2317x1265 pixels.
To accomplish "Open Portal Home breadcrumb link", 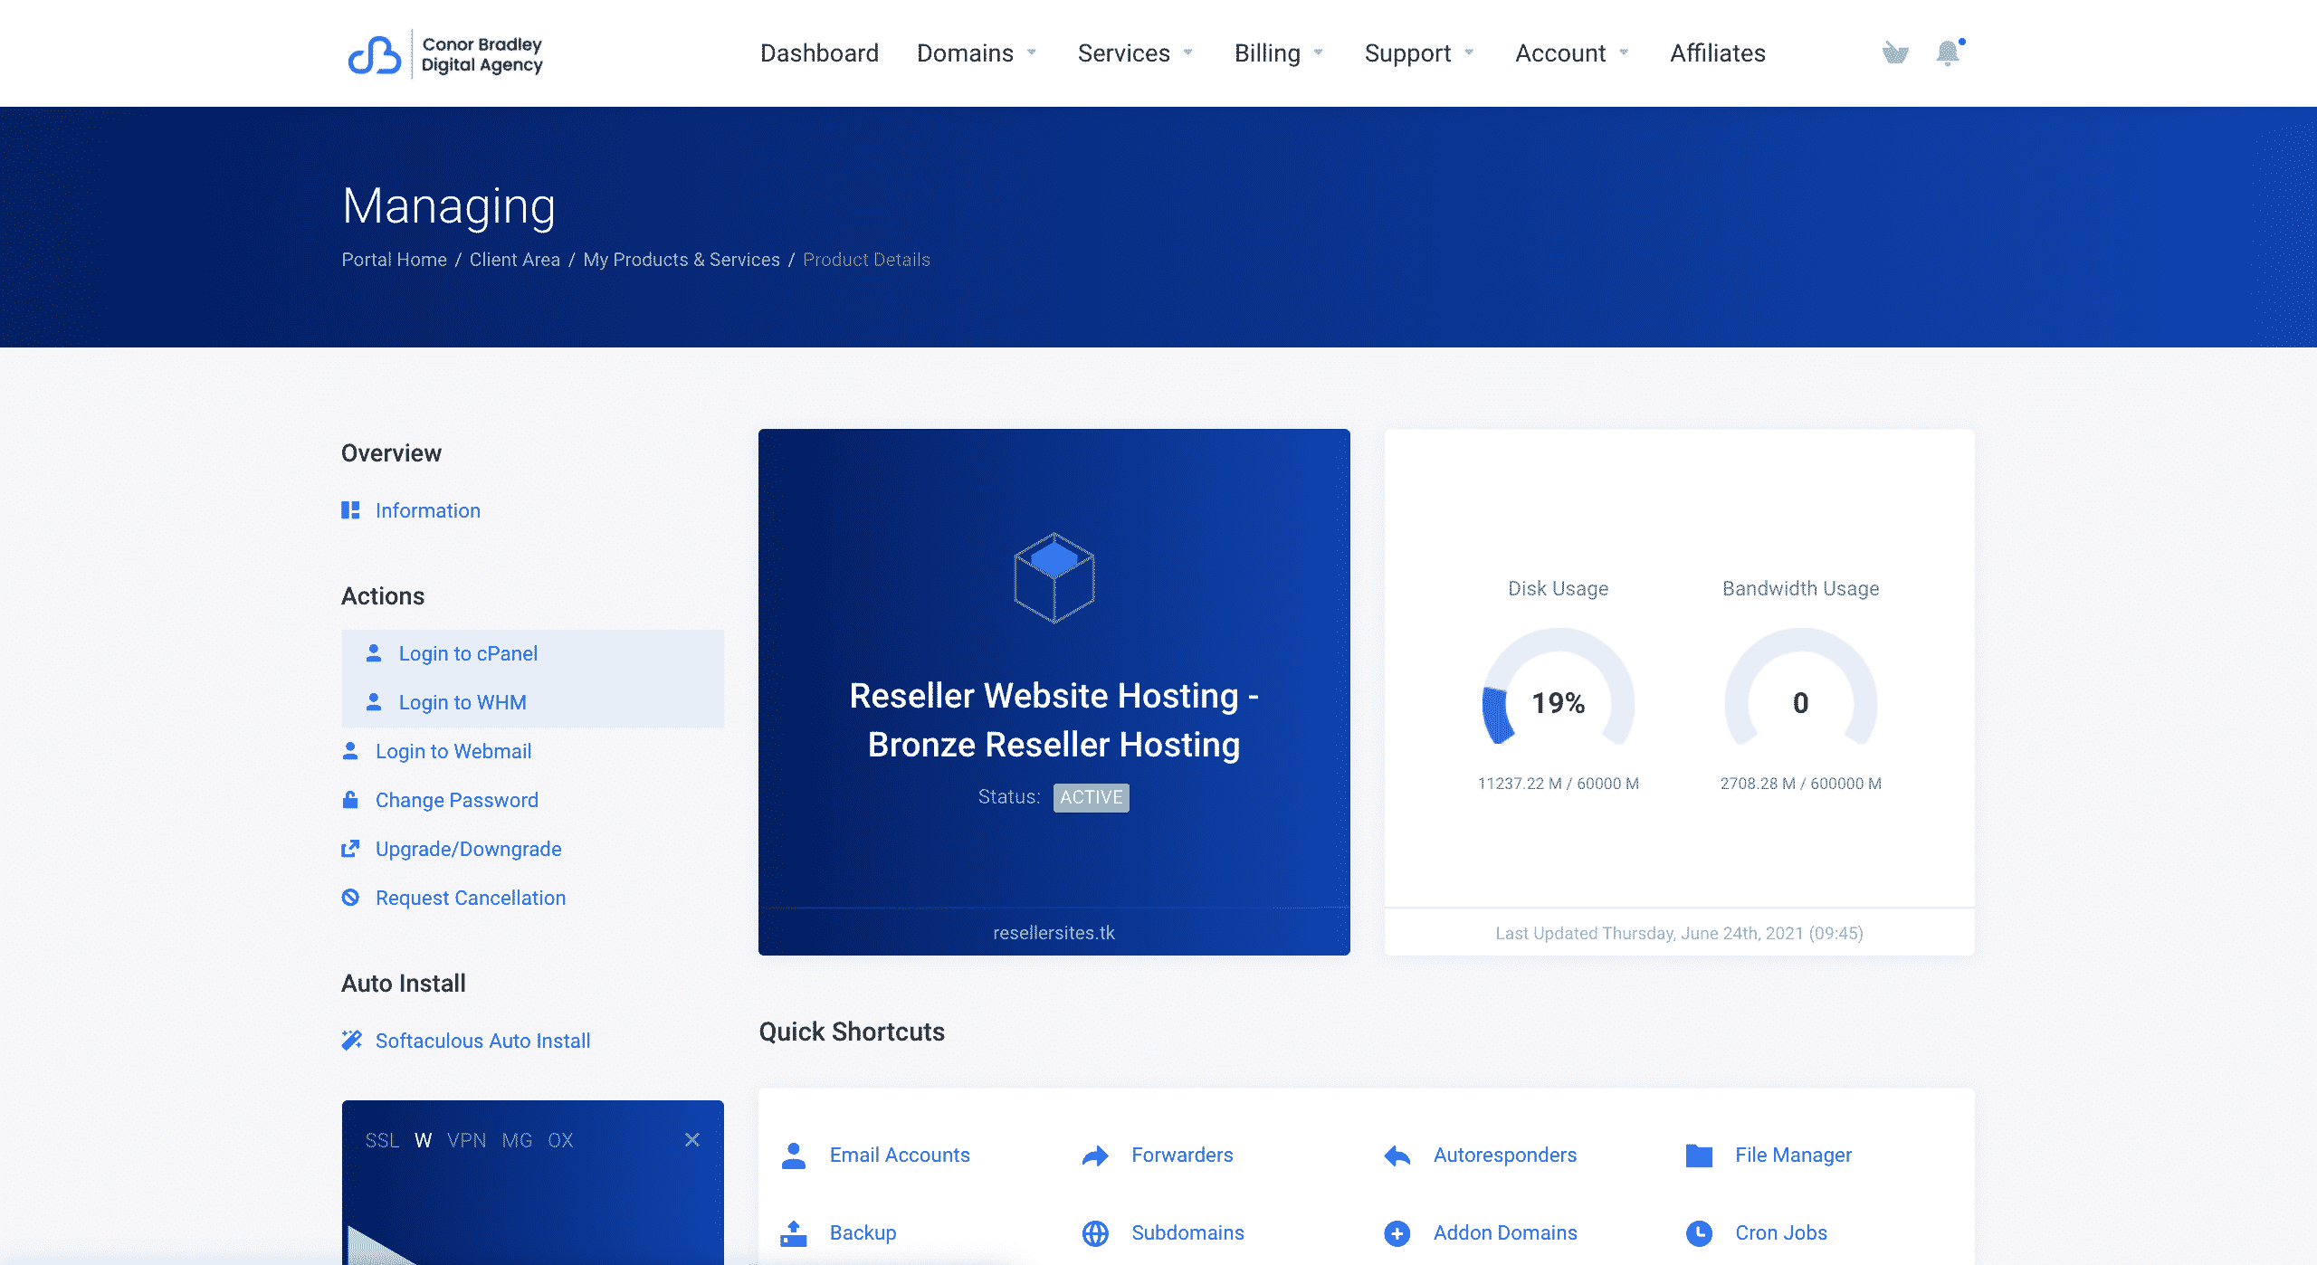I will 394,260.
